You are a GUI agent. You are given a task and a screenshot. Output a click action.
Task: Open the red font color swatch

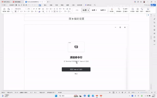click(40, 11)
